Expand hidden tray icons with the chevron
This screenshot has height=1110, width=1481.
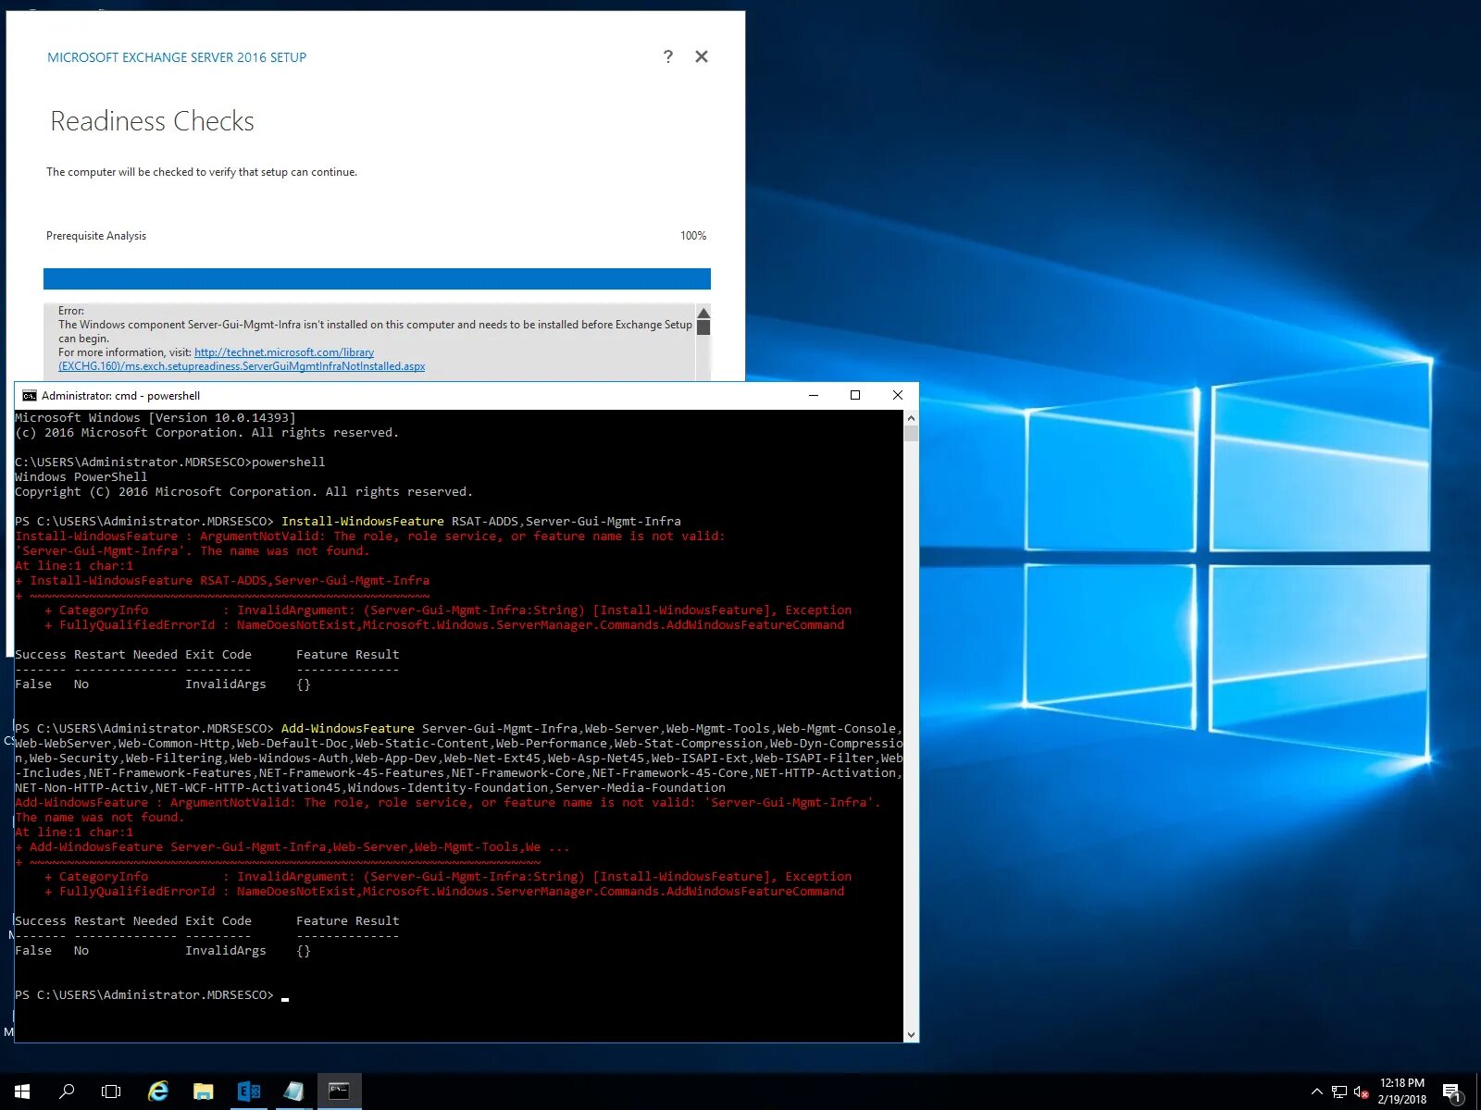coord(1316,1091)
